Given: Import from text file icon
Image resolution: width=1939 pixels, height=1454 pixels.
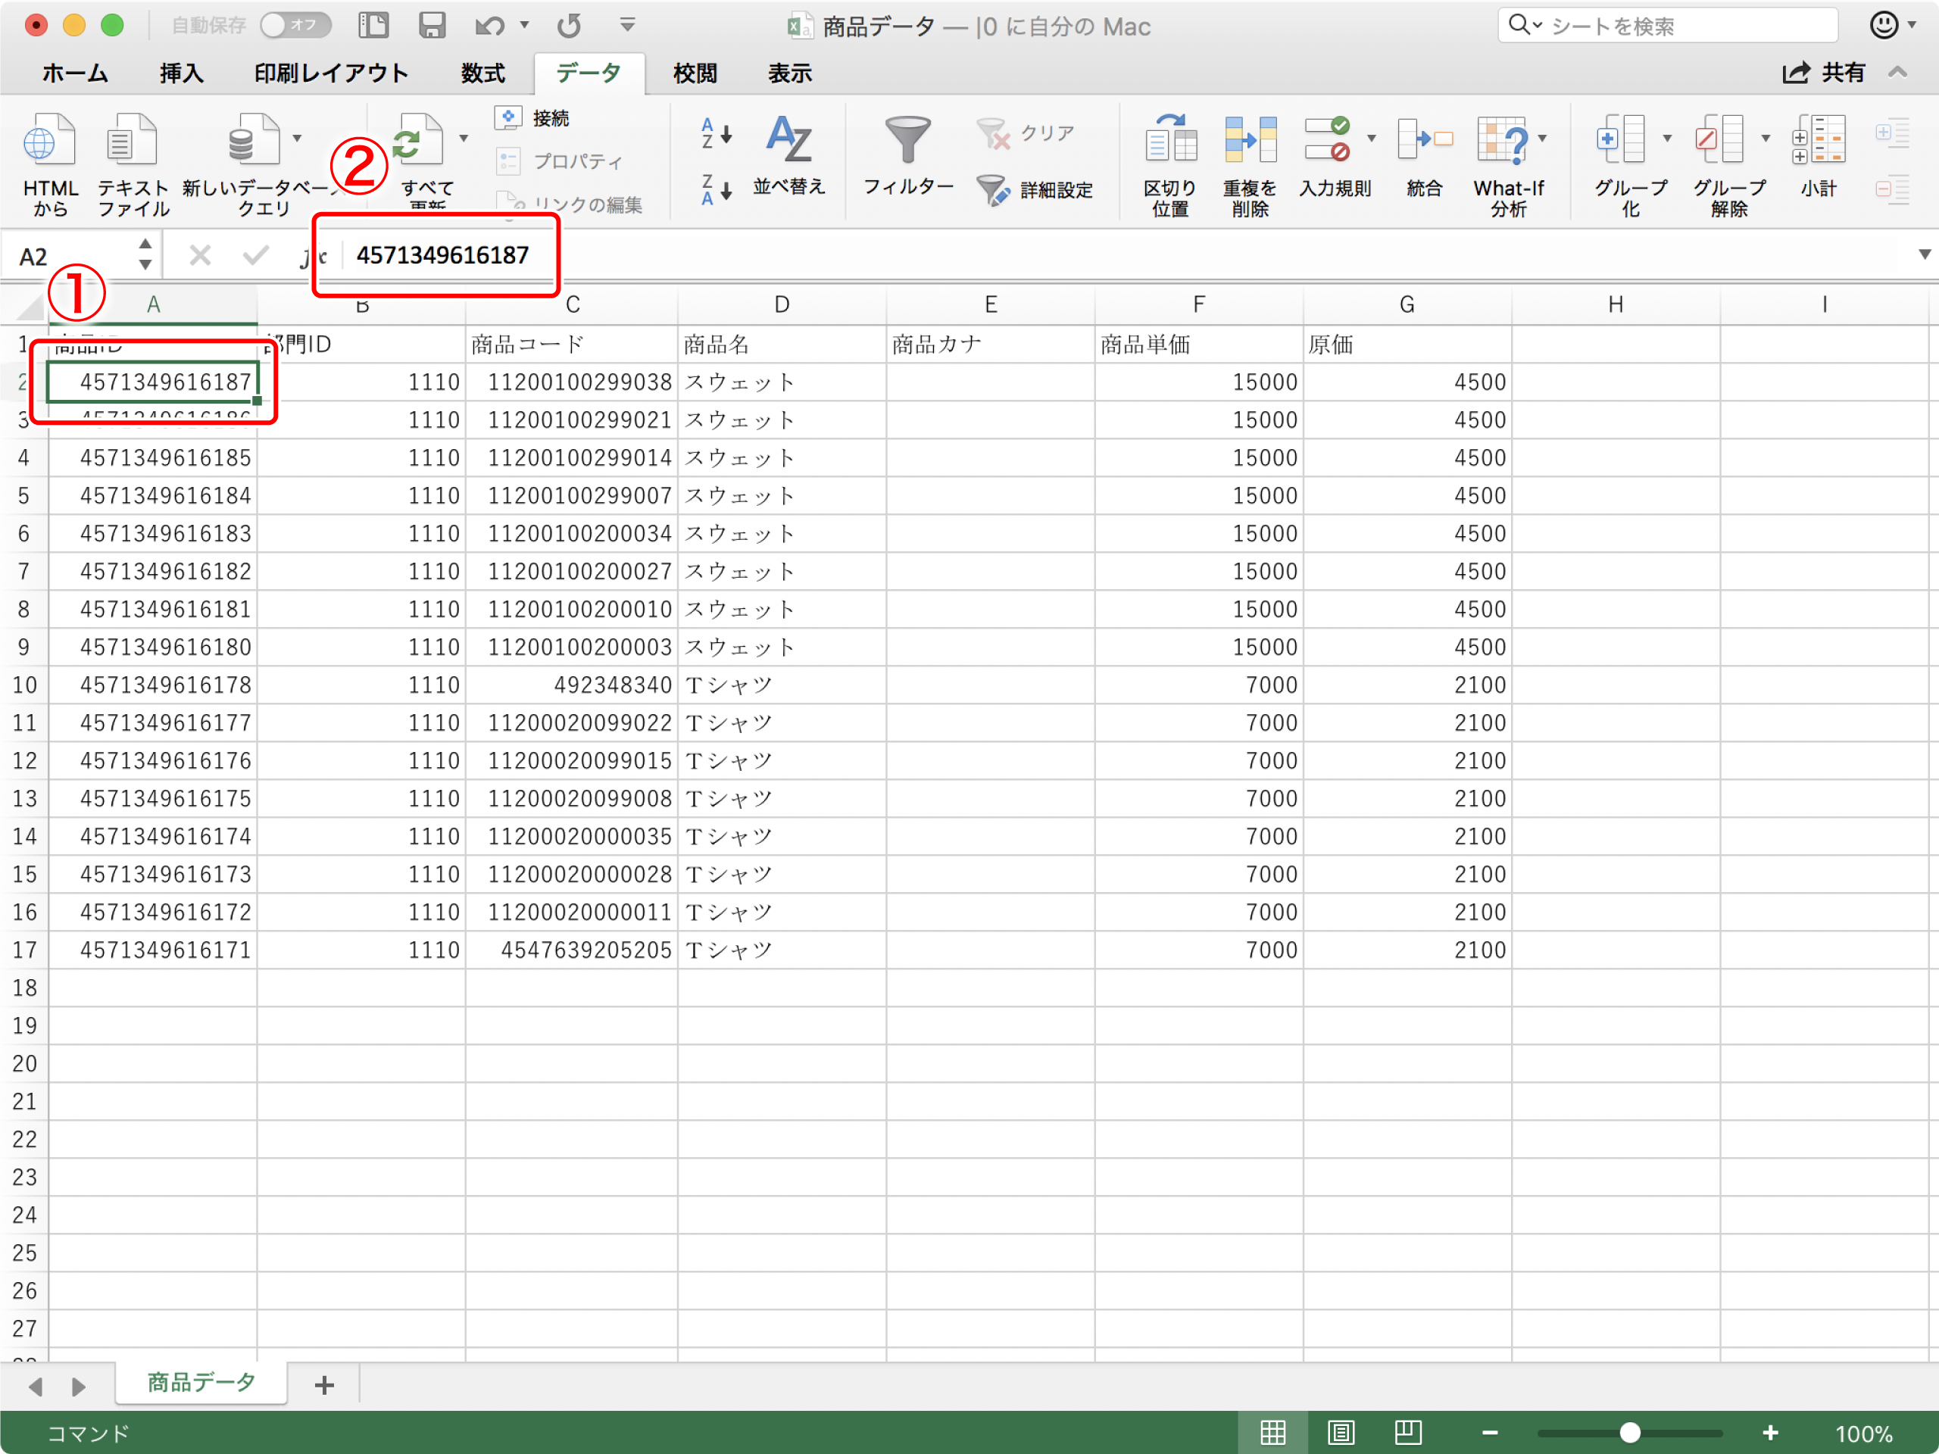Looking at the screenshot, I should pyautogui.click(x=132, y=141).
